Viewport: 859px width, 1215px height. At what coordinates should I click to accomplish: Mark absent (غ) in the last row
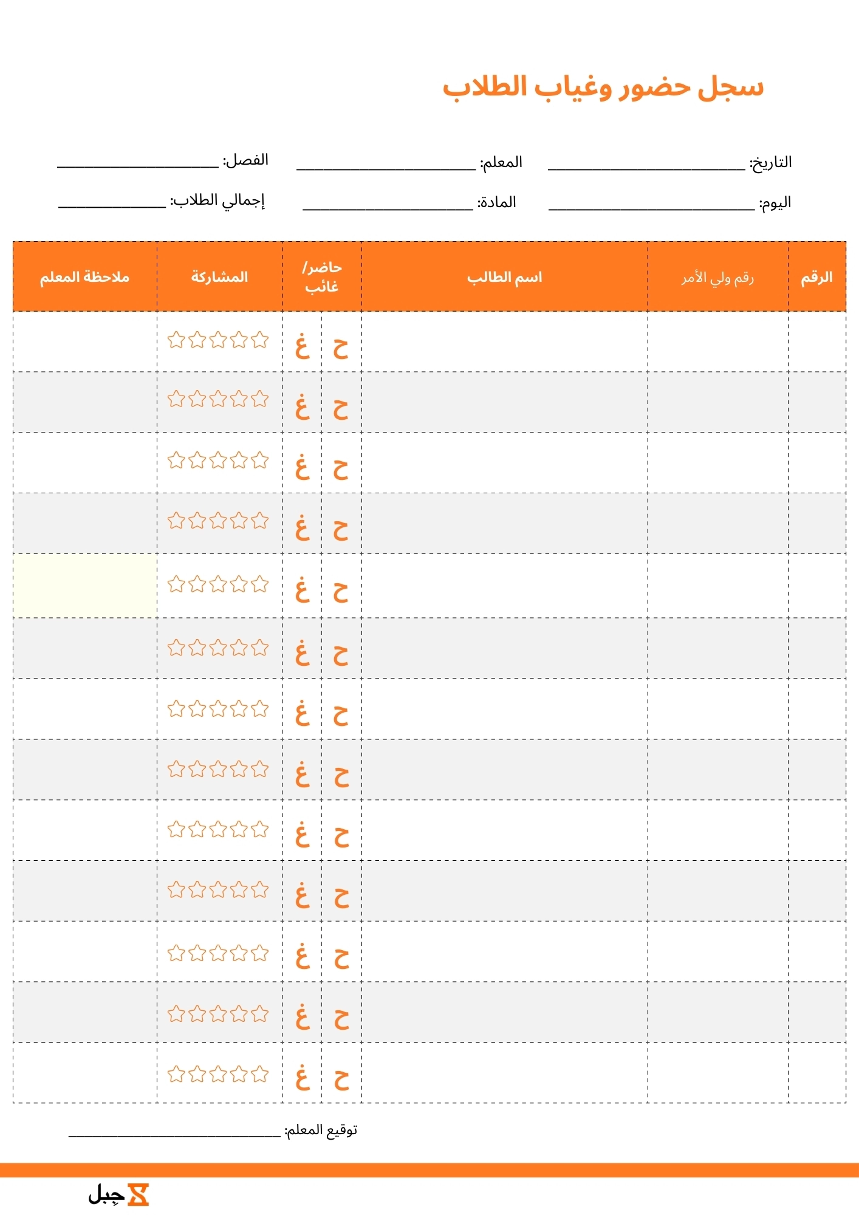[303, 1078]
